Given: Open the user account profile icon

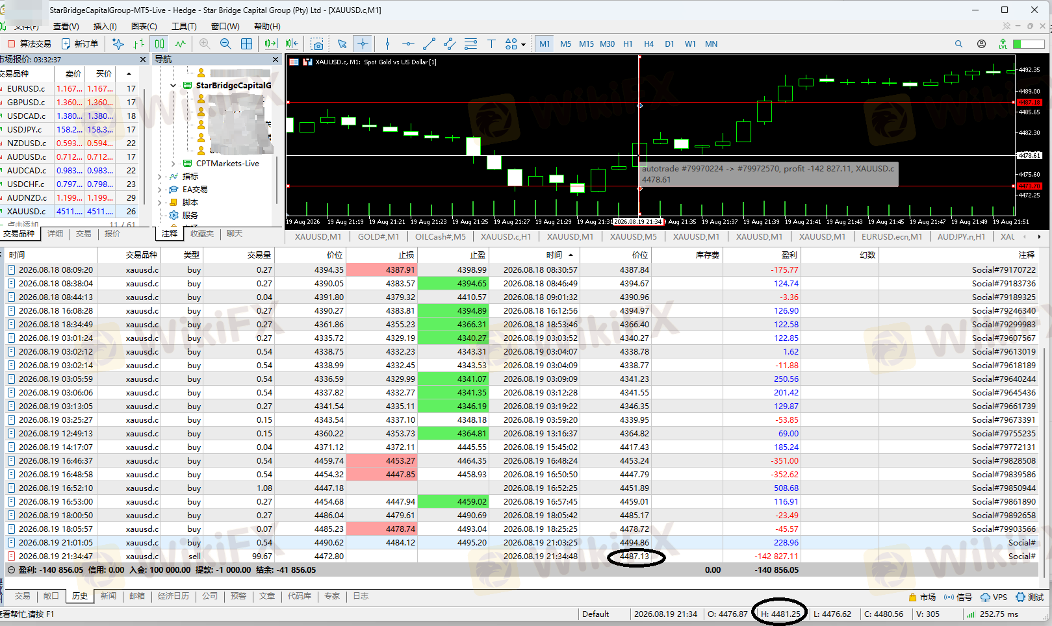Looking at the screenshot, I should [x=981, y=44].
